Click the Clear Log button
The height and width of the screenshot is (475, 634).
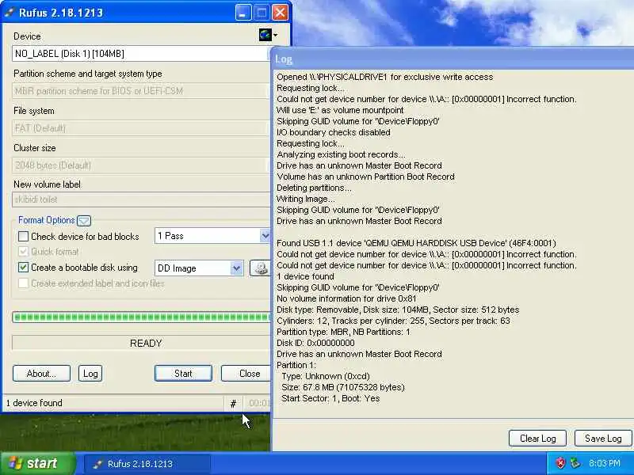click(537, 439)
